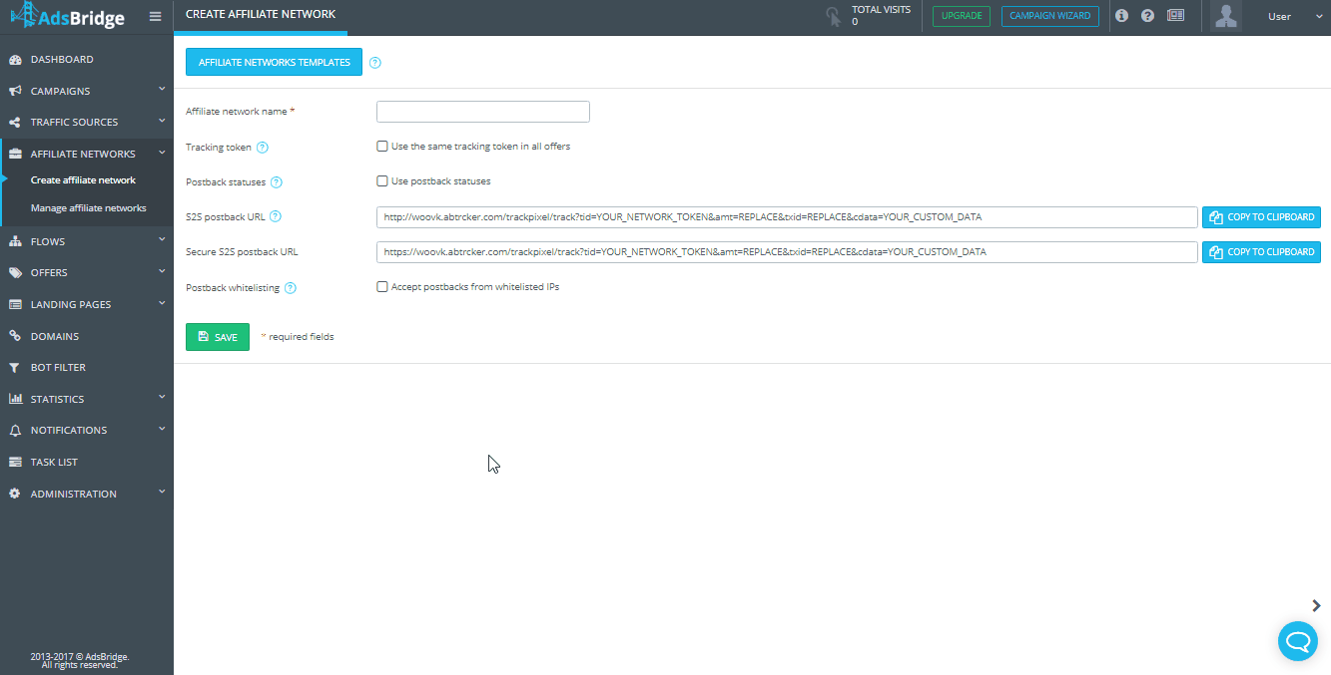
Task: Open the news icon in header
Action: point(1175,16)
